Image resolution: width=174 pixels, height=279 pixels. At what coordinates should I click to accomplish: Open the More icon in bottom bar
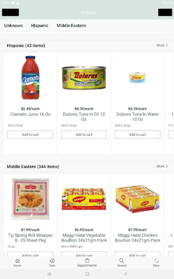point(156,261)
